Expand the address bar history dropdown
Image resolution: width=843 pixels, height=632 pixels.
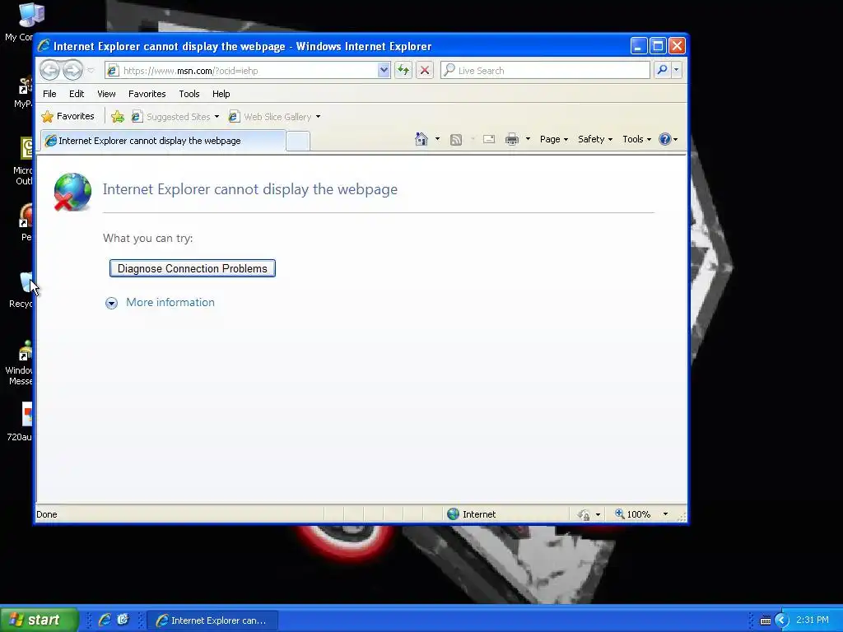(x=384, y=71)
